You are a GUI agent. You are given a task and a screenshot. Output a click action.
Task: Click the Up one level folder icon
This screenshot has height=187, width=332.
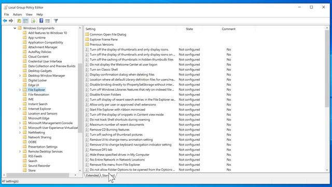coord(19,21)
